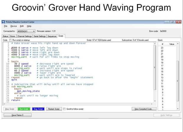Open the Serial Settings tab
The image size is (183, 132).
click(40, 36)
